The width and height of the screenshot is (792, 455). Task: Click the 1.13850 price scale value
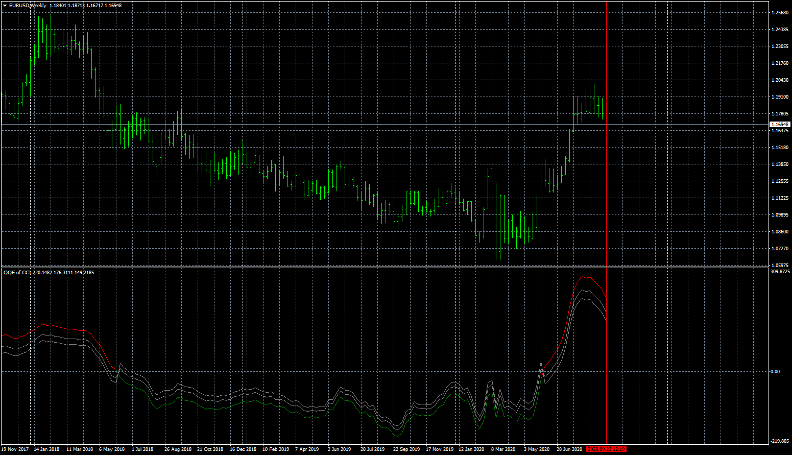(780, 164)
